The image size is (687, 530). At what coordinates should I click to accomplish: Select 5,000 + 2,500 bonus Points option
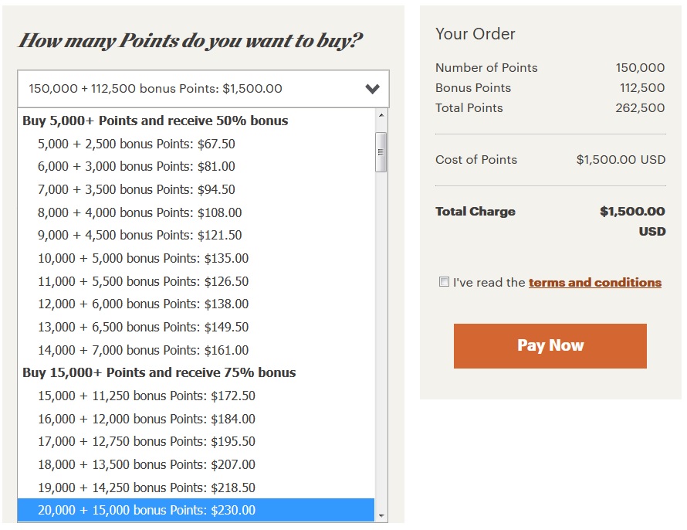(137, 144)
